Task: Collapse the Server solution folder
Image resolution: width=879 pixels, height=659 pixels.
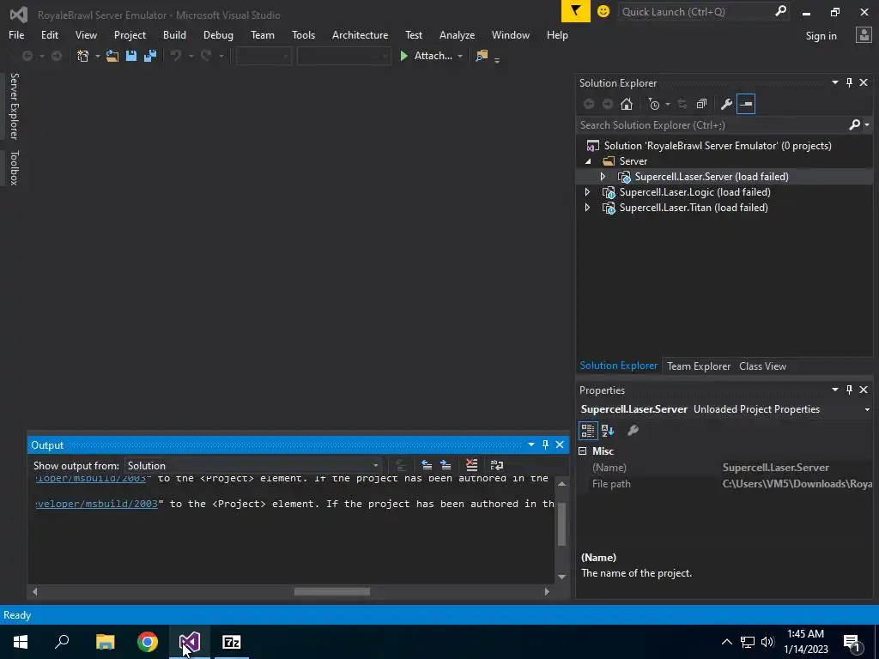Action: [x=588, y=161]
